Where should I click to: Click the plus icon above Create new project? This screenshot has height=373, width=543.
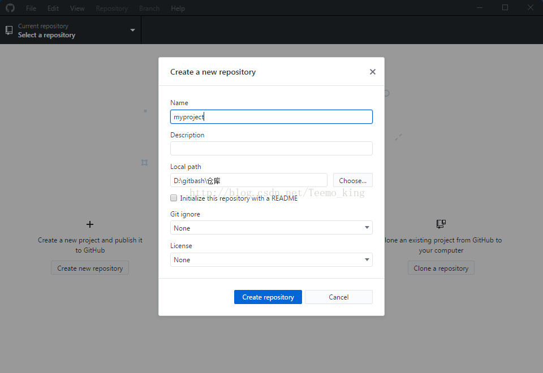click(90, 224)
